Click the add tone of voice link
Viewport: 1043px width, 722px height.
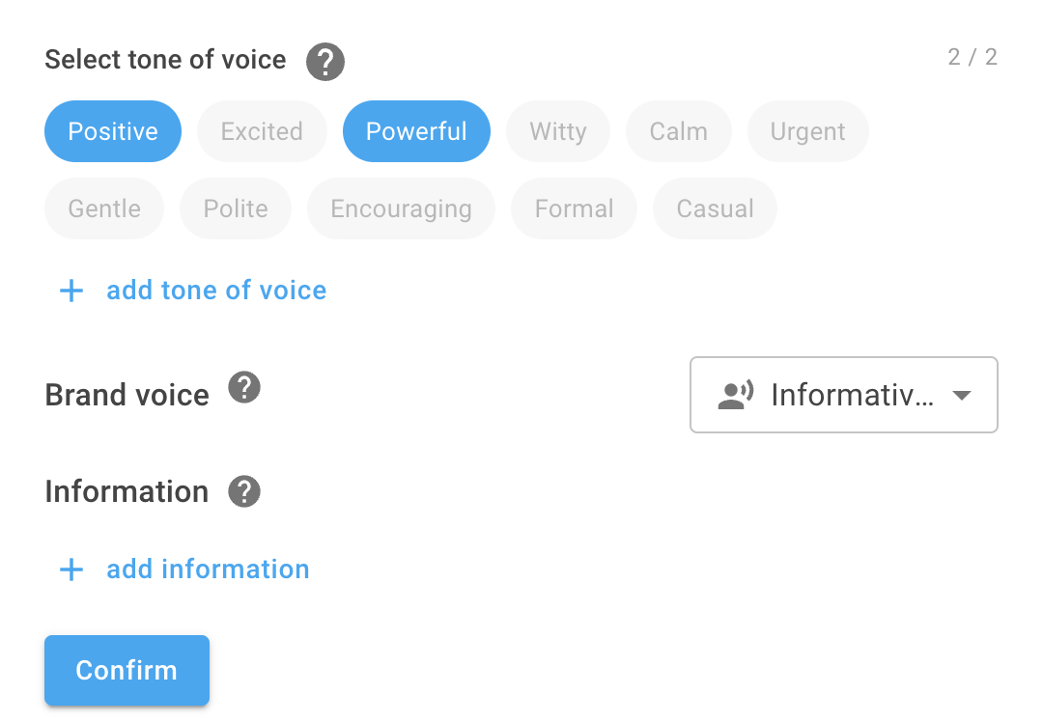coord(217,291)
